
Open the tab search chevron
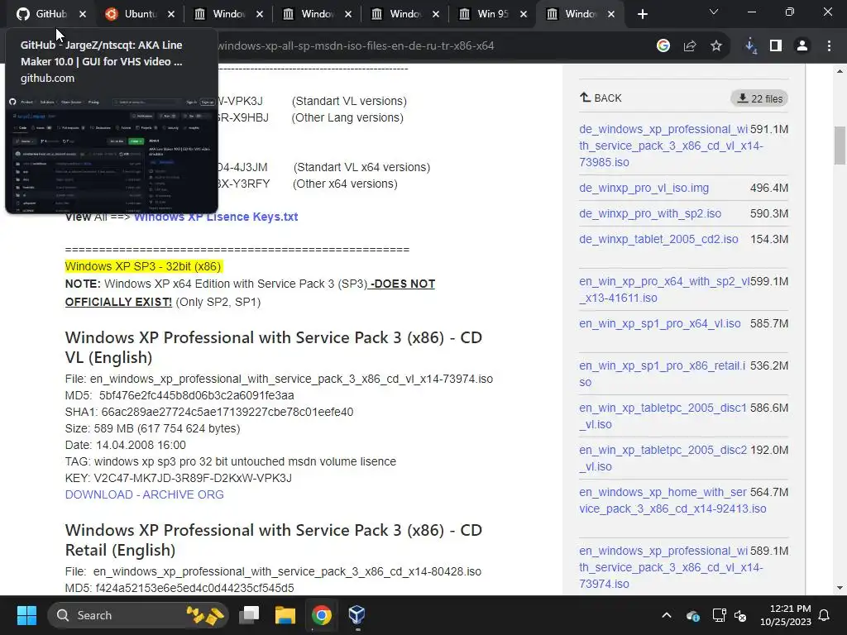714,12
